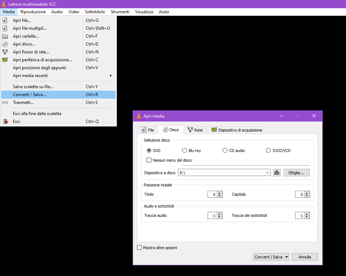The height and width of the screenshot is (276, 346).
Task: Enable the Nessun menu del disco checkbox
Action: coord(149,160)
